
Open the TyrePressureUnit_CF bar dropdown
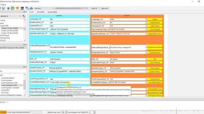pos(129,79)
